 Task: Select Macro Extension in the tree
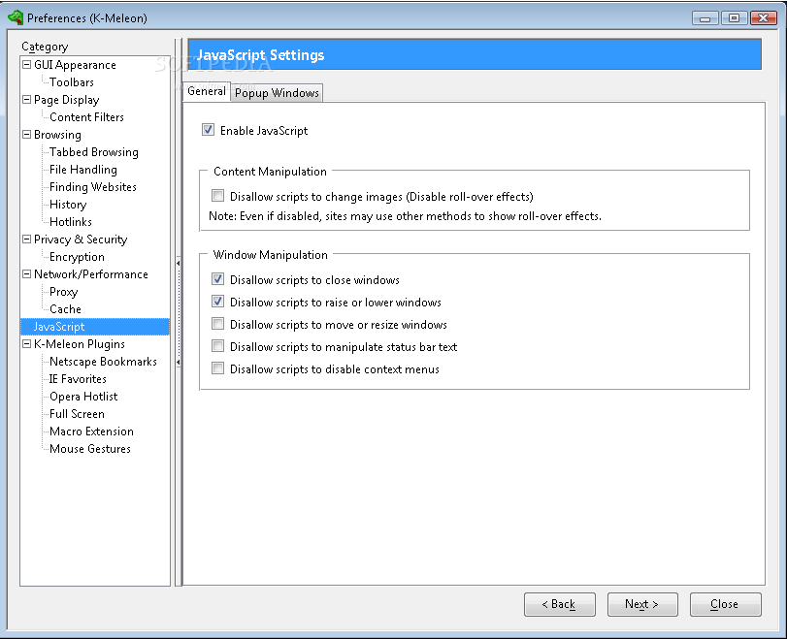point(91,431)
